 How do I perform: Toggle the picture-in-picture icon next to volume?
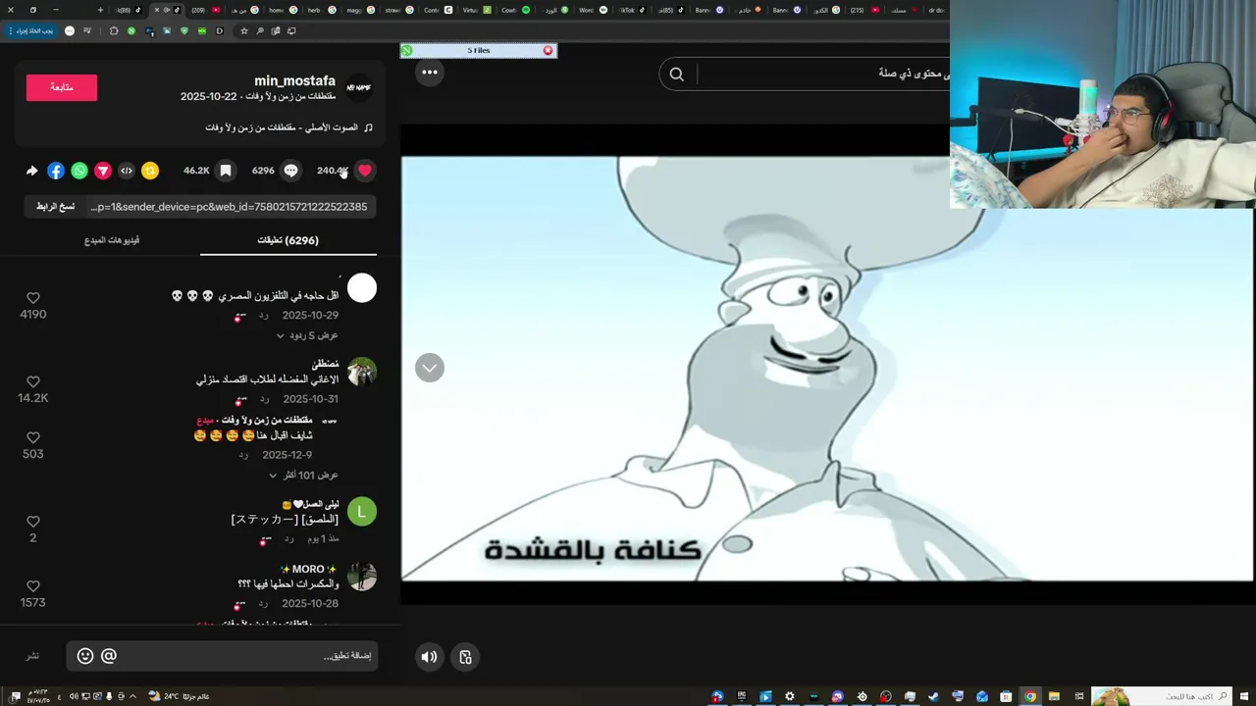pyautogui.click(x=466, y=657)
